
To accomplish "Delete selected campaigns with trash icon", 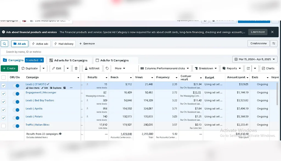I will pyautogui.click(x=76, y=68).
